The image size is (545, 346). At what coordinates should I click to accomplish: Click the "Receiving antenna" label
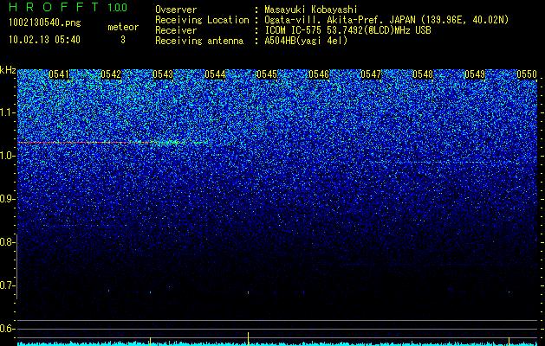pyautogui.click(x=199, y=41)
